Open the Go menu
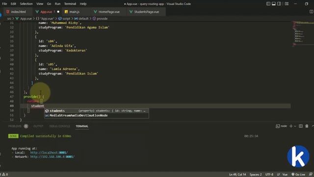This screenshot has width=314, height=177. point(49,4)
